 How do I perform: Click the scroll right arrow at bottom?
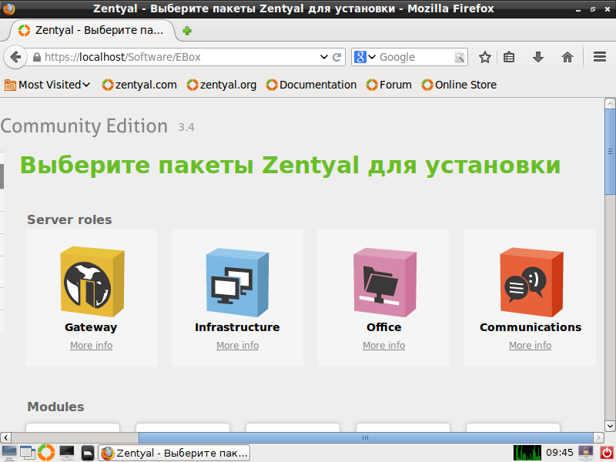598,437
